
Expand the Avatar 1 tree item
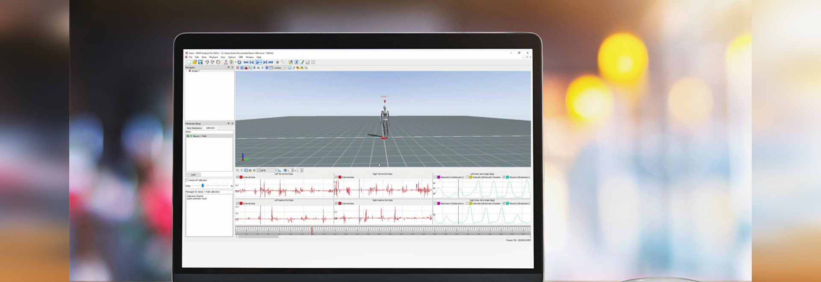pyautogui.click(x=187, y=71)
